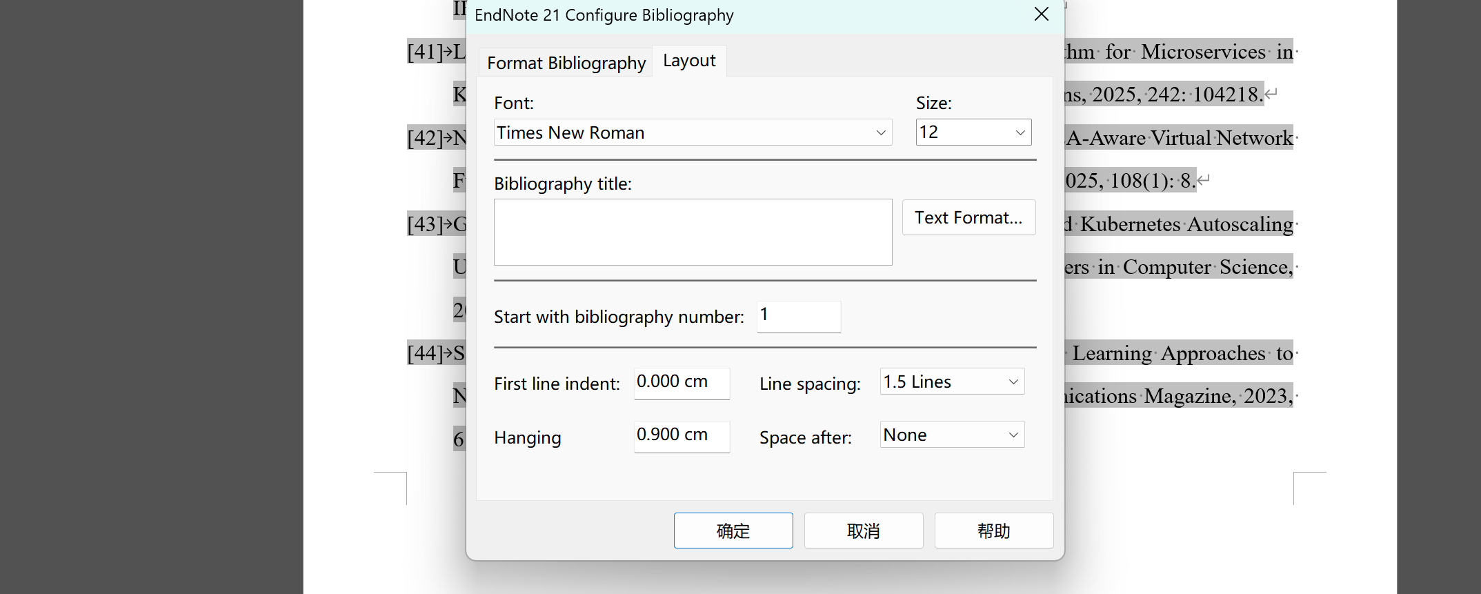The height and width of the screenshot is (594, 1481).
Task: Click reference number [44] in the document
Action: click(425, 353)
